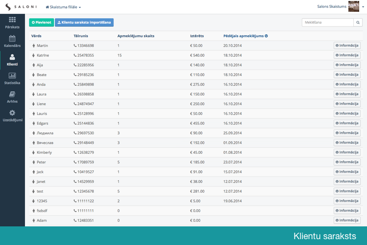367x245 pixels.
Task: Click the phone icon next to 25478355
Action: coord(75,55)
